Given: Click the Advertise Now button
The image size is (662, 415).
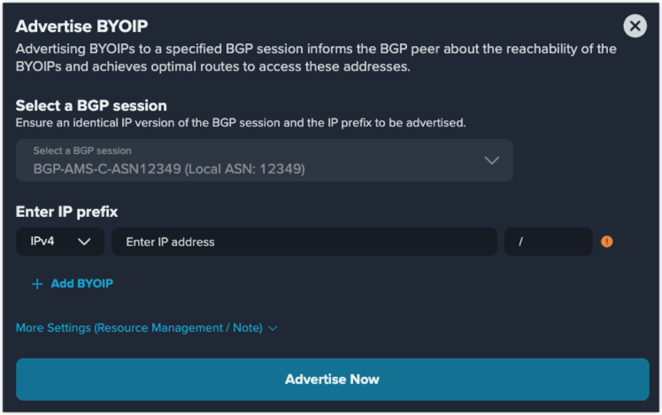Looking at the screenshot, I should coord(332,379).
